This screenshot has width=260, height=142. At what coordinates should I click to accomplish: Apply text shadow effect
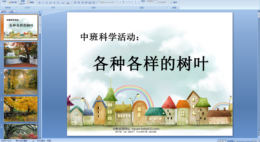54,3
